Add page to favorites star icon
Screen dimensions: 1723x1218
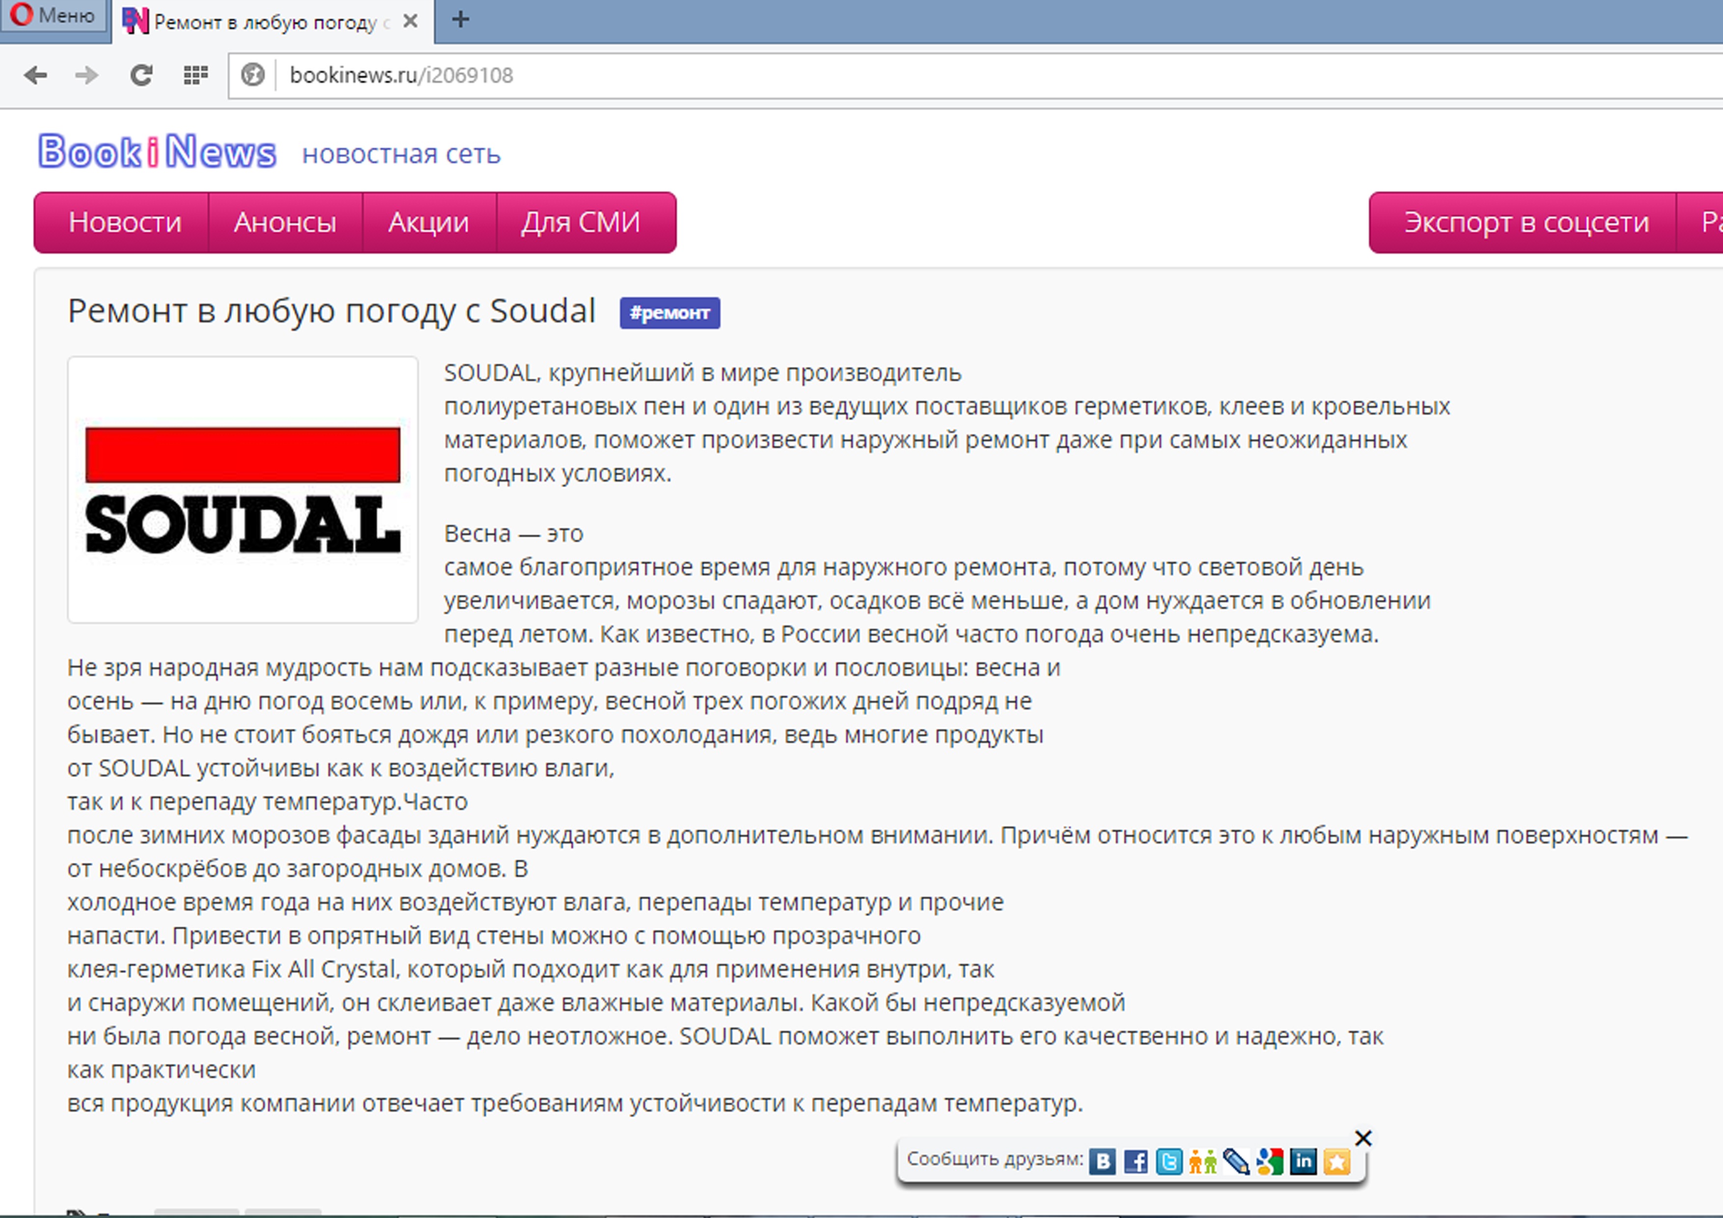click(1337, 1162)
